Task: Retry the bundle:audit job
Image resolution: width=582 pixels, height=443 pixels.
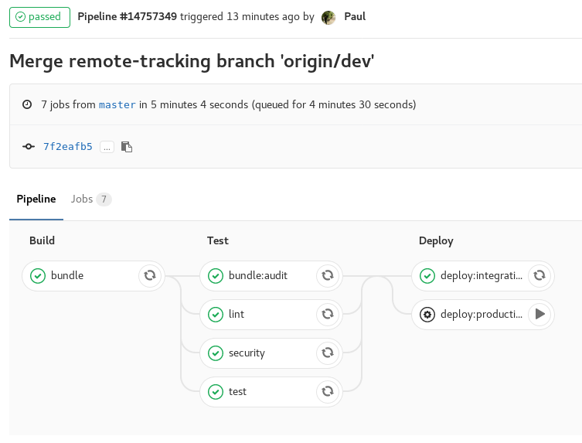Action: pos(327,275)
